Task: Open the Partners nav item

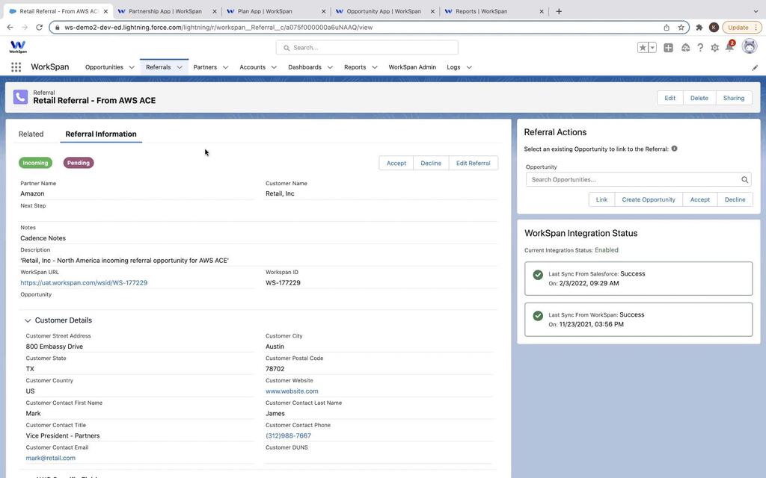Action: (x=205, y=67)
